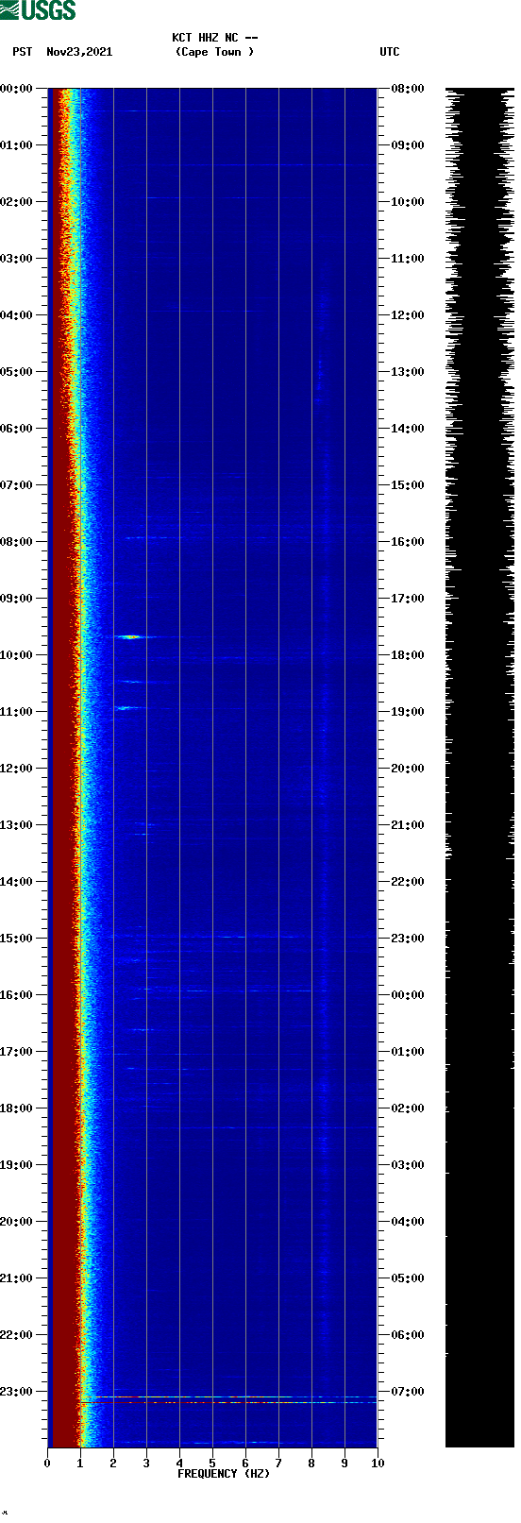Screen dimensions: 521x1523
Task: Click the 15:00 PST time label
Action: 17,939
